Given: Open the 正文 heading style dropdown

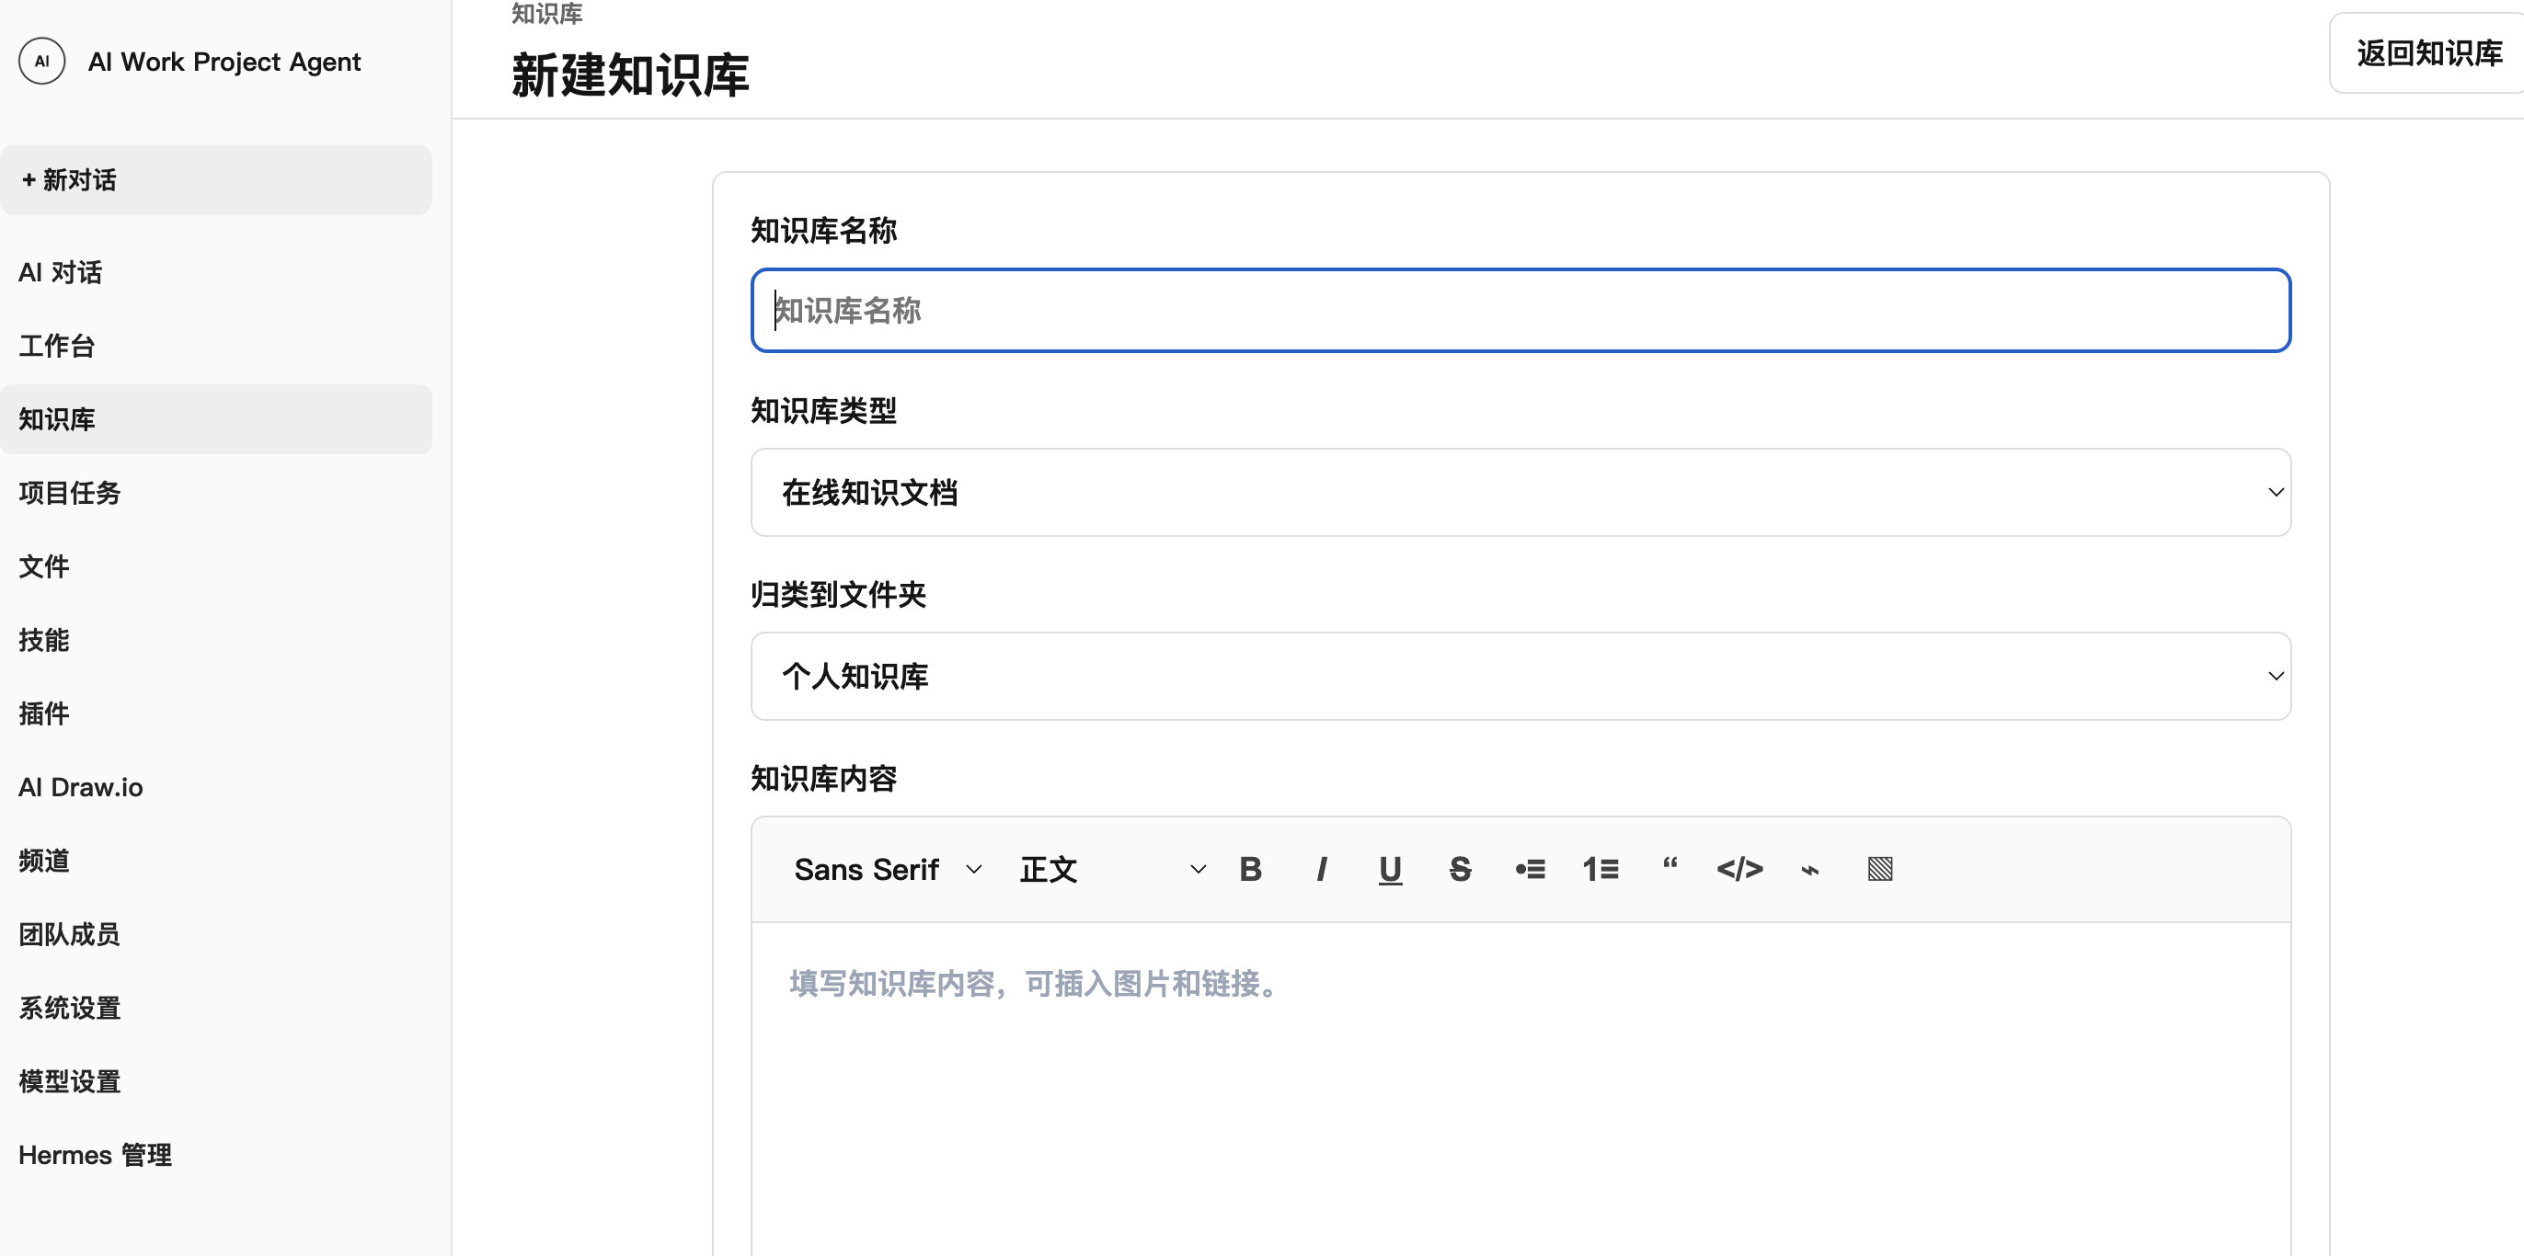Looking at the screenshot, I should 1112,869.
